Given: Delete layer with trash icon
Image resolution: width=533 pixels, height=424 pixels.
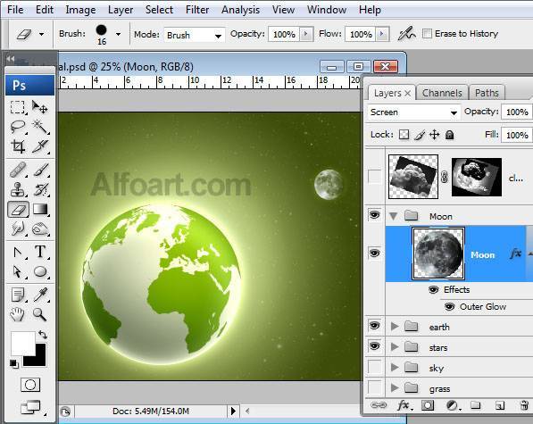Looking at the screenshot, I should pos(524,405).
